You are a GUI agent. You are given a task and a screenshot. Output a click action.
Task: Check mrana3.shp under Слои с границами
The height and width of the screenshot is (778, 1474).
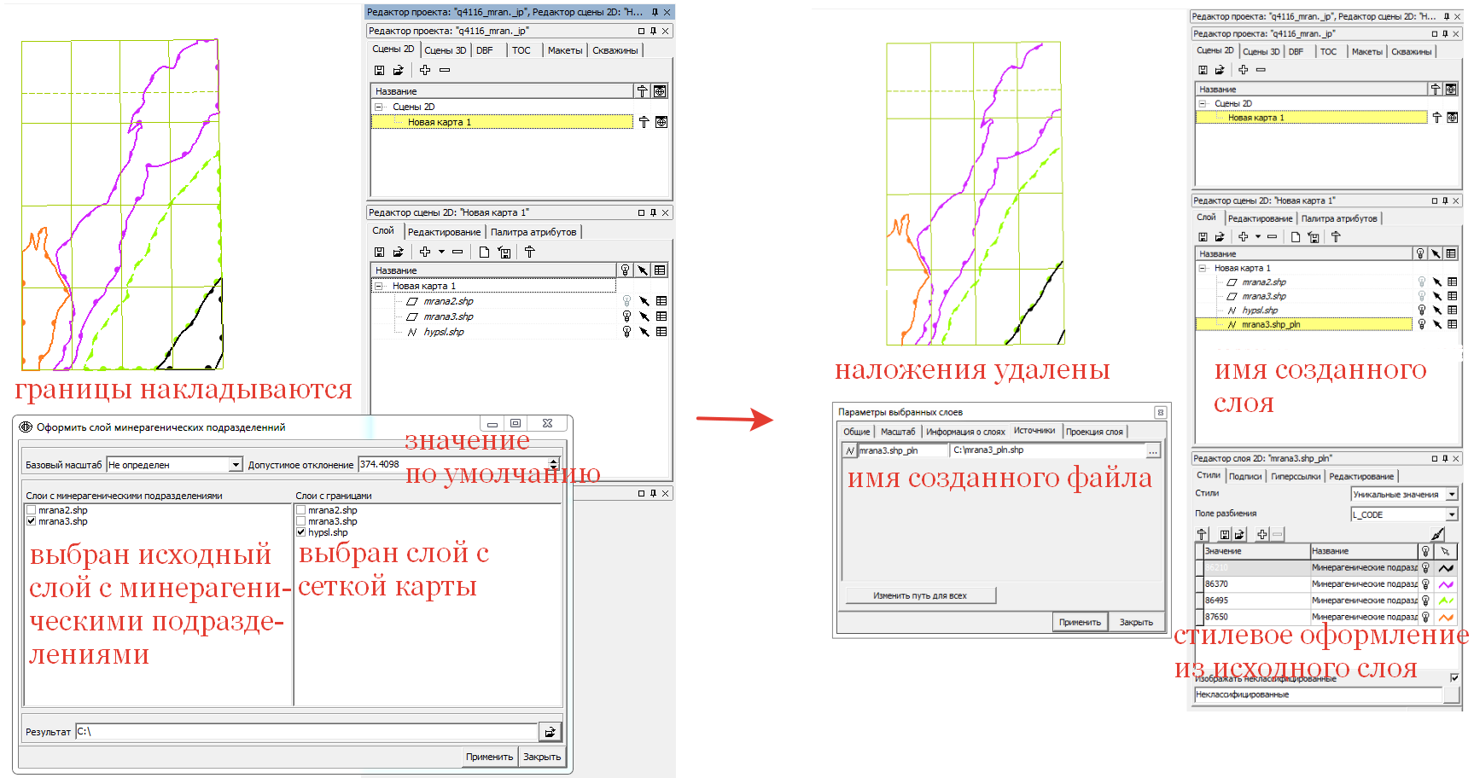[301, 521]
